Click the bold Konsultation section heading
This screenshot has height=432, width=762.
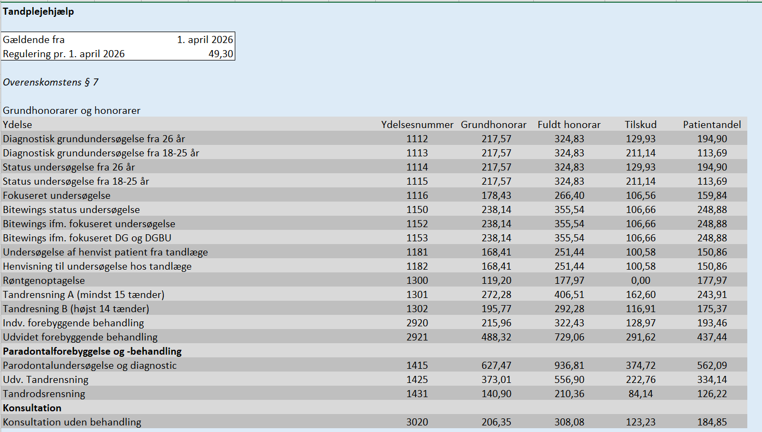(32, 408)
